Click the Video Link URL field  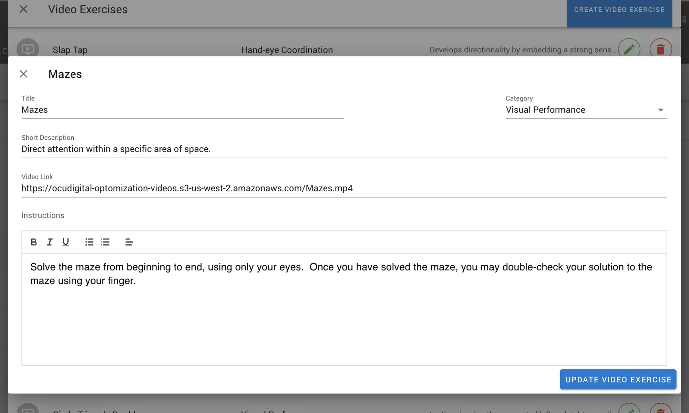344,188
